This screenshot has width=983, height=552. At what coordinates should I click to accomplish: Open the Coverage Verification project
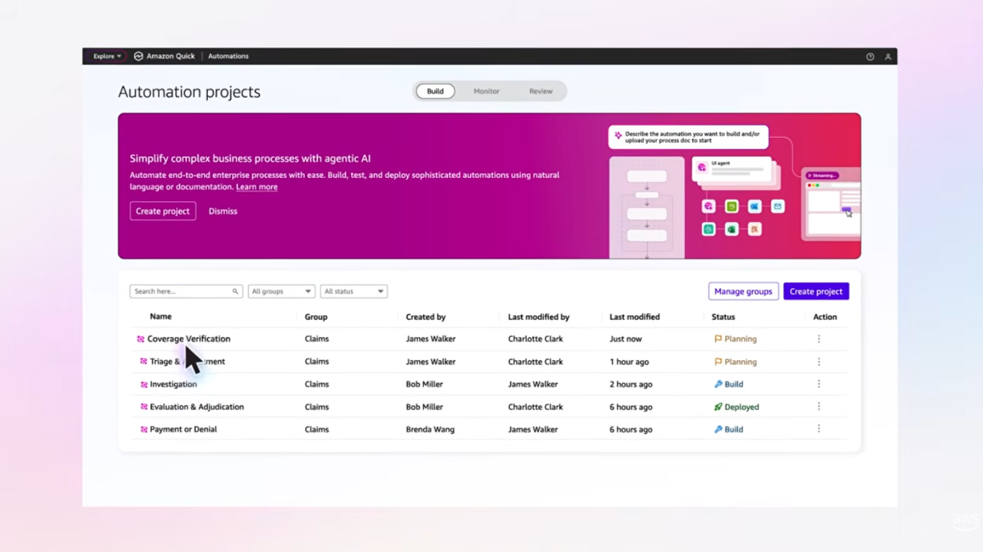[189, 339]
